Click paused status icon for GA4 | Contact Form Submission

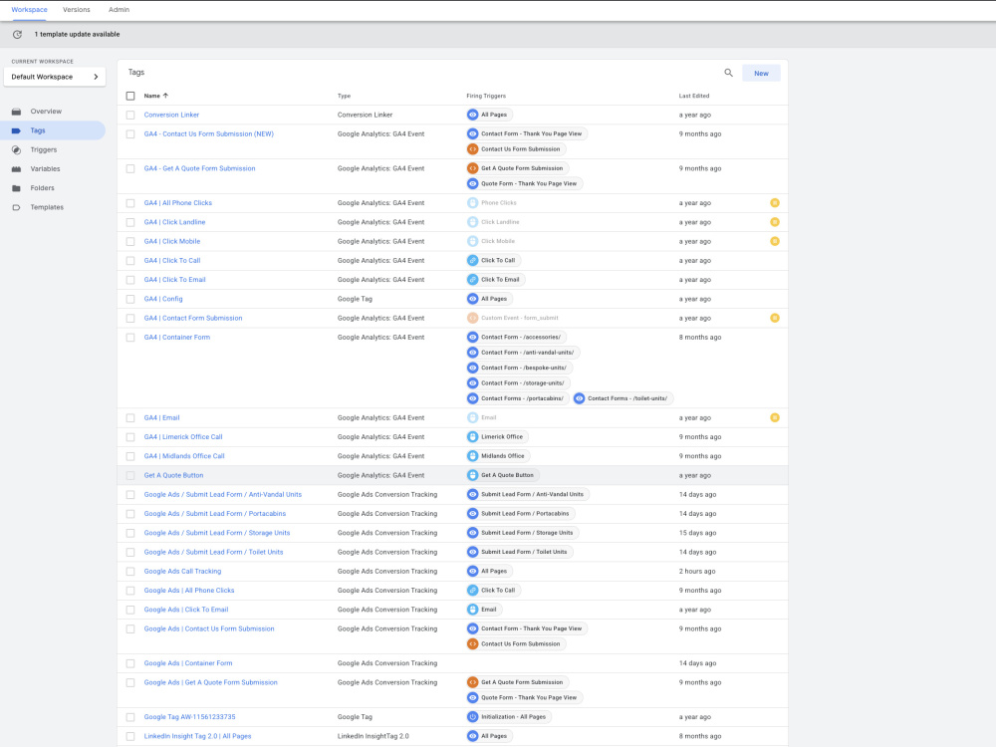pyautogui.click(x=774, y=319)
